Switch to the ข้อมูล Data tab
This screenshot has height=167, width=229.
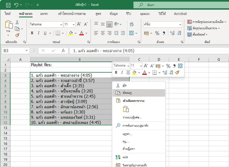(x=114, y=14)
